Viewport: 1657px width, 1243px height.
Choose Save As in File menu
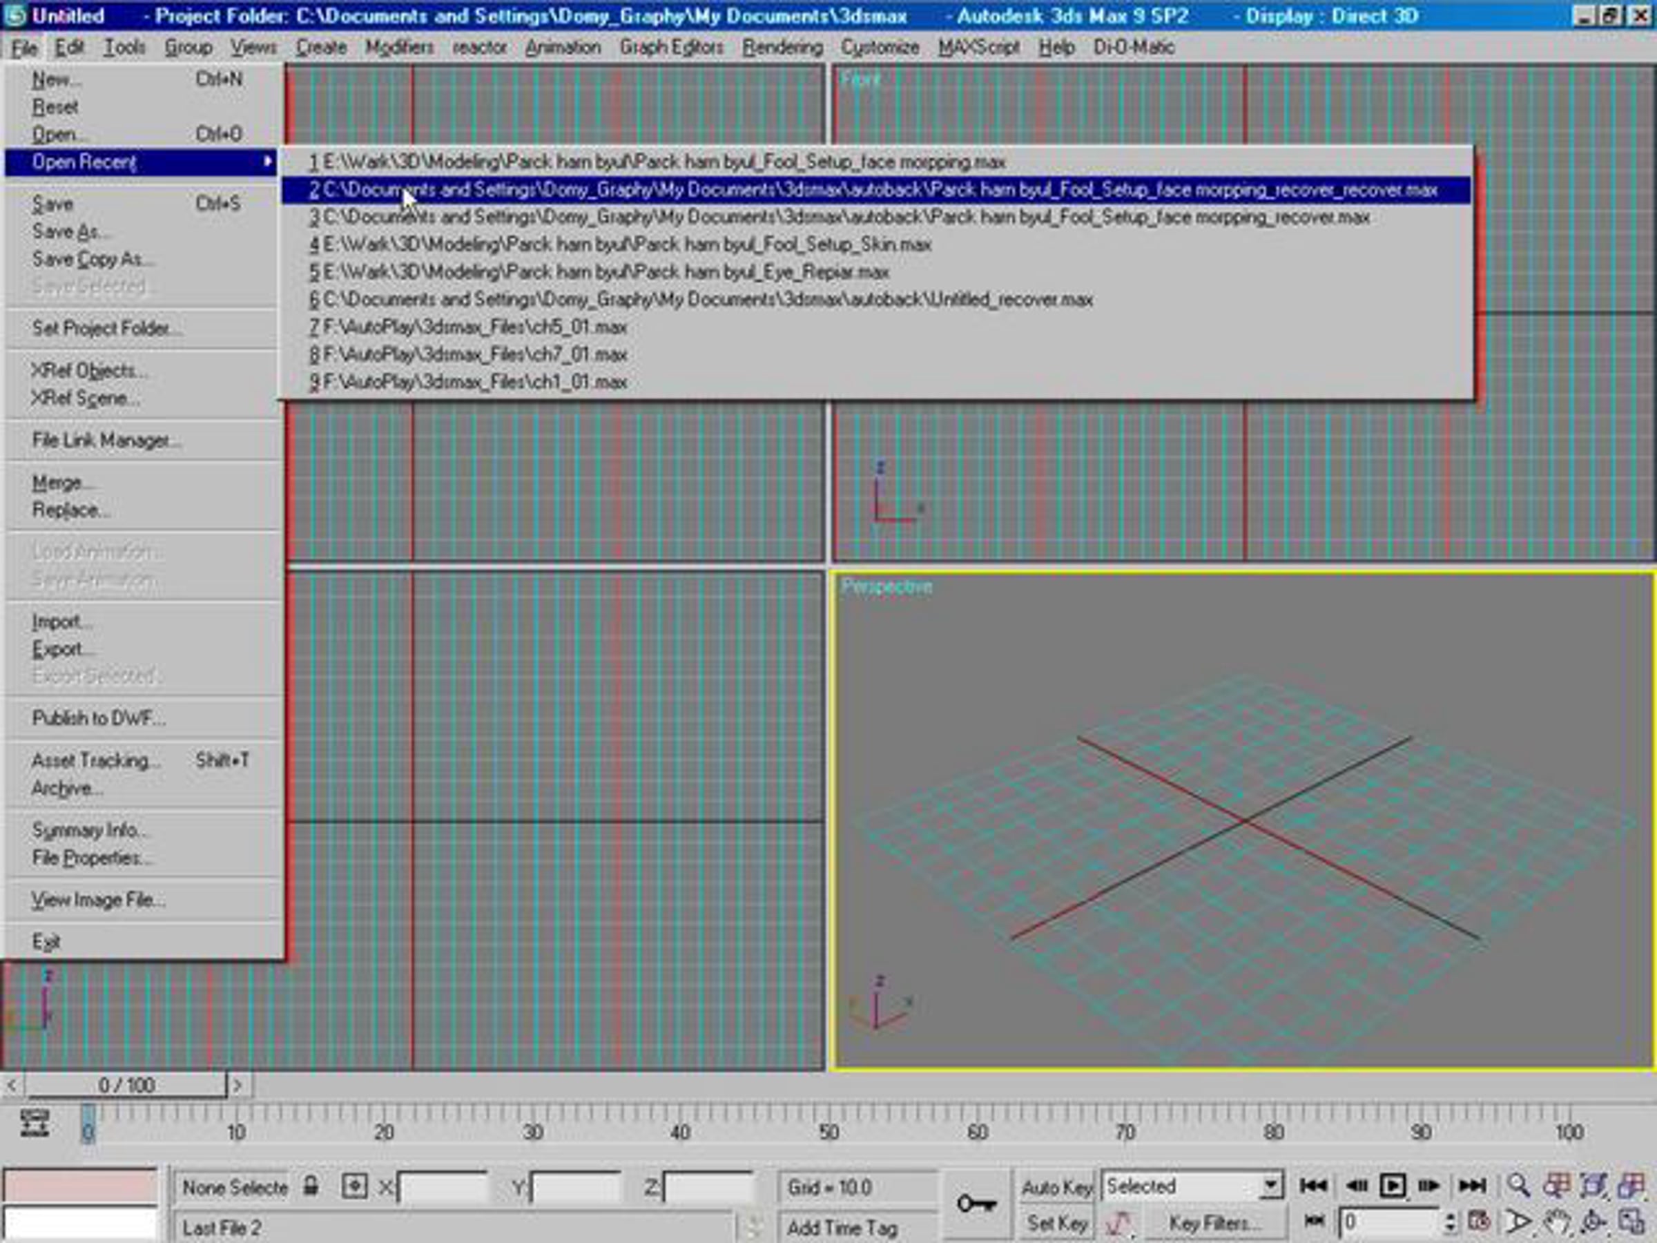(142, 231)
